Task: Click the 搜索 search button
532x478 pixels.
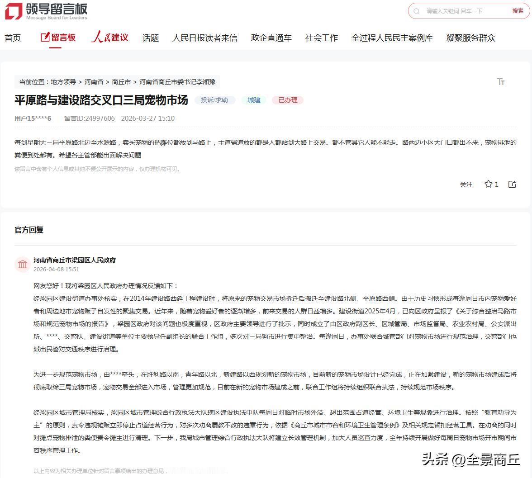Action: click(x=517, y=11)
